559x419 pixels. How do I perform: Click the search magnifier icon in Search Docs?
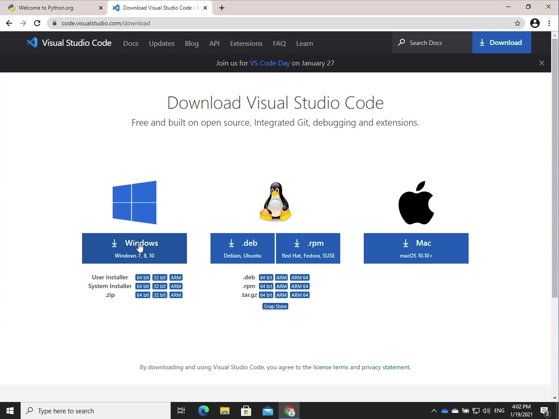[x=401, y=42]
